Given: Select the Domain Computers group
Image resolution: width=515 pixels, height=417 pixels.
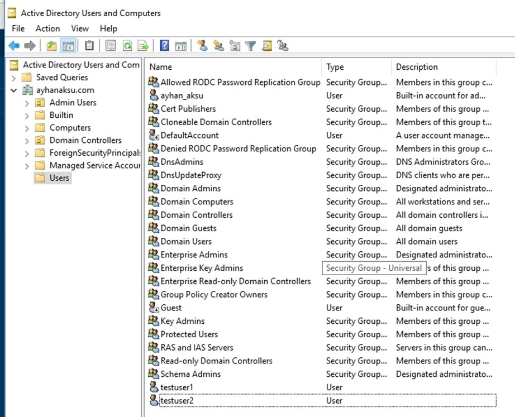Looking at the screenshot, I should [197, 202].
